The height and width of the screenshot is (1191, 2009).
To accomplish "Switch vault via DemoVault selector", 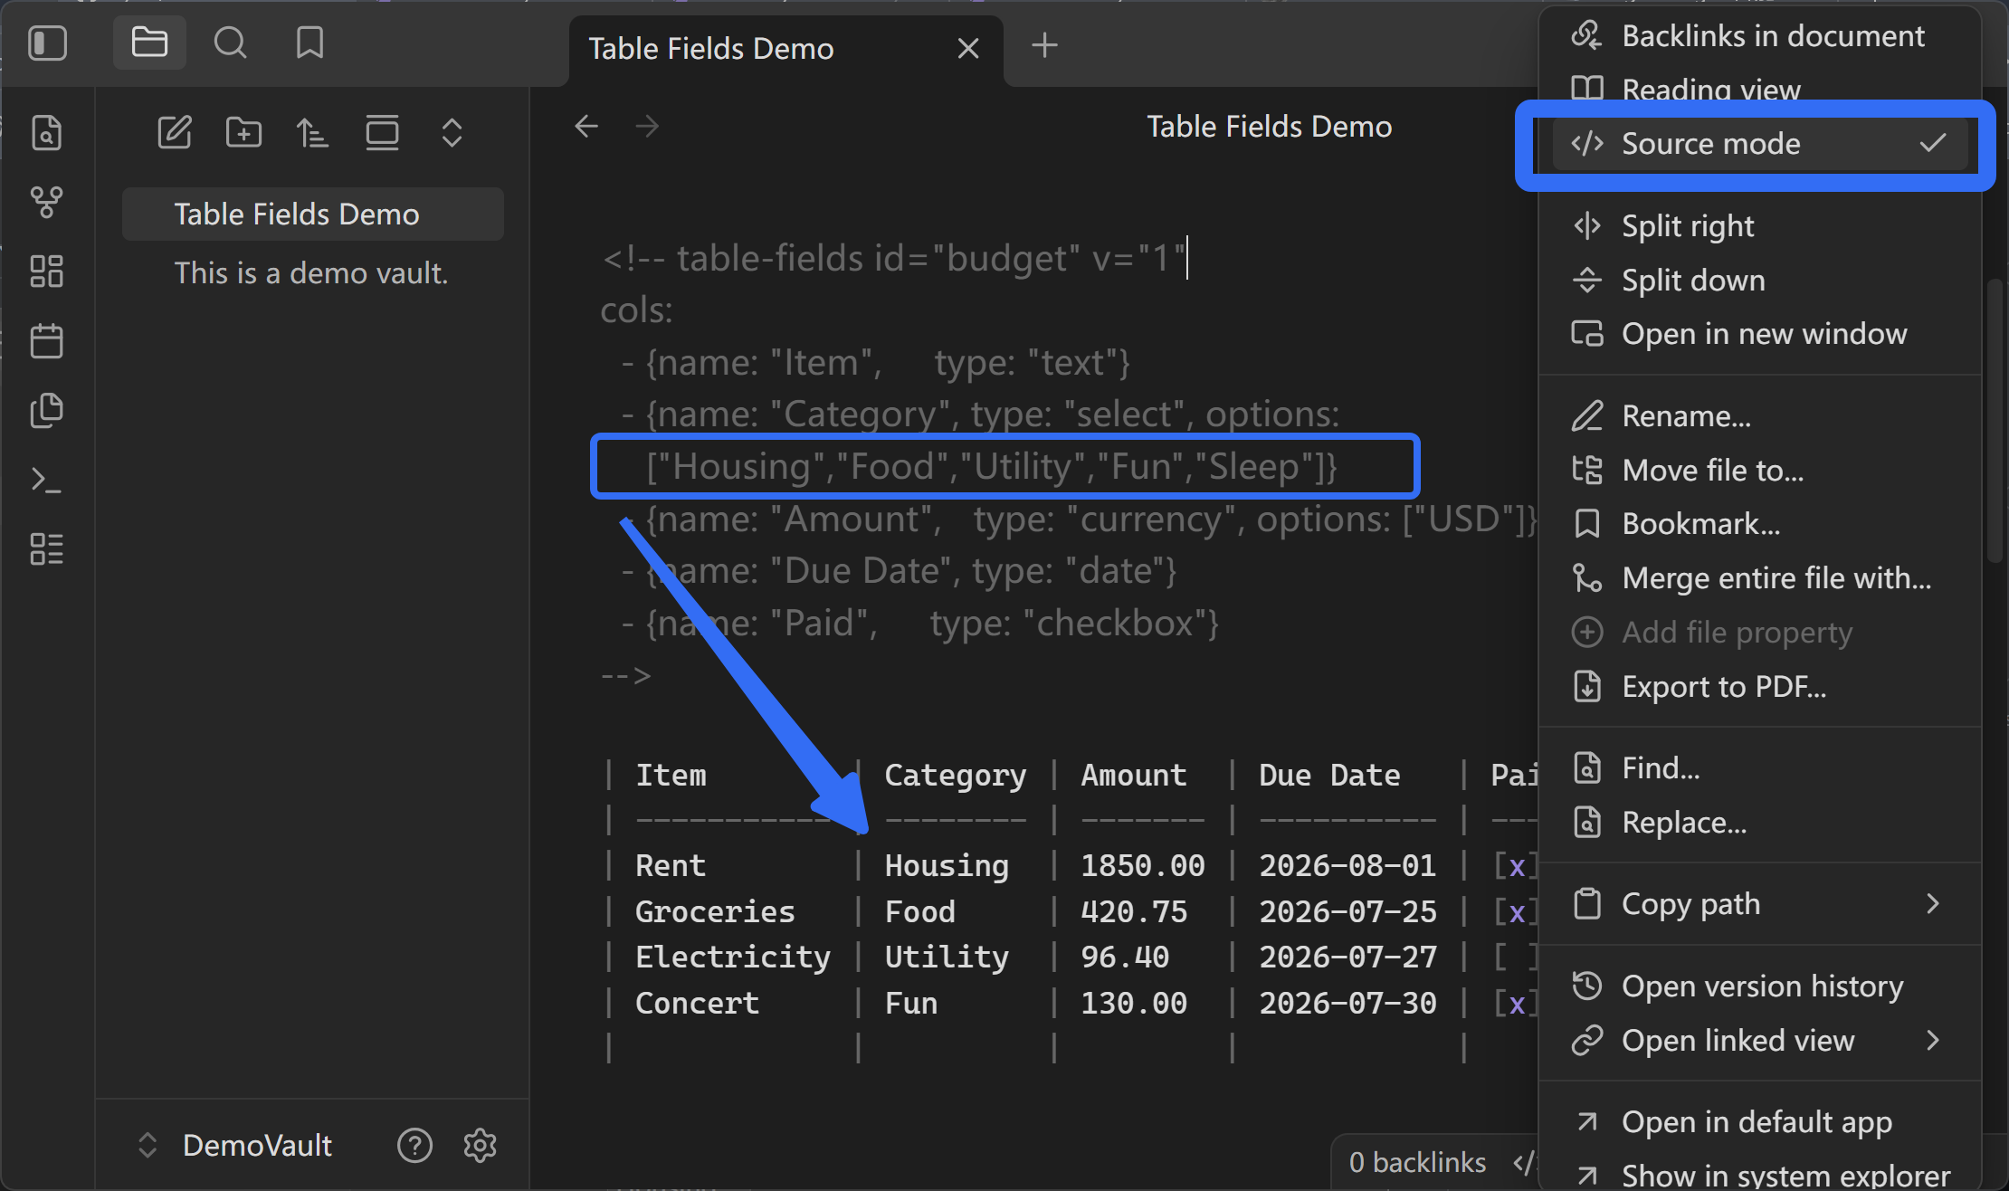I will point(235,1146).
